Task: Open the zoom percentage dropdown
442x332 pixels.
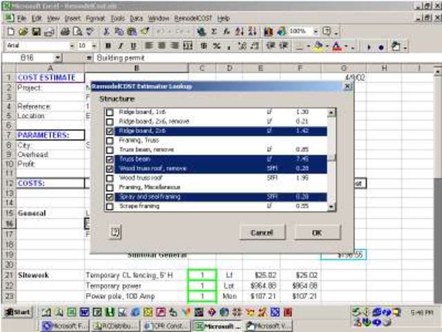Action: pos(316,31)
